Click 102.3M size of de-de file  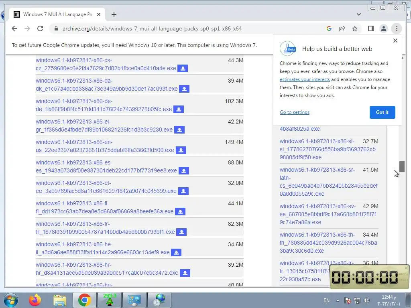coord(234,101)
